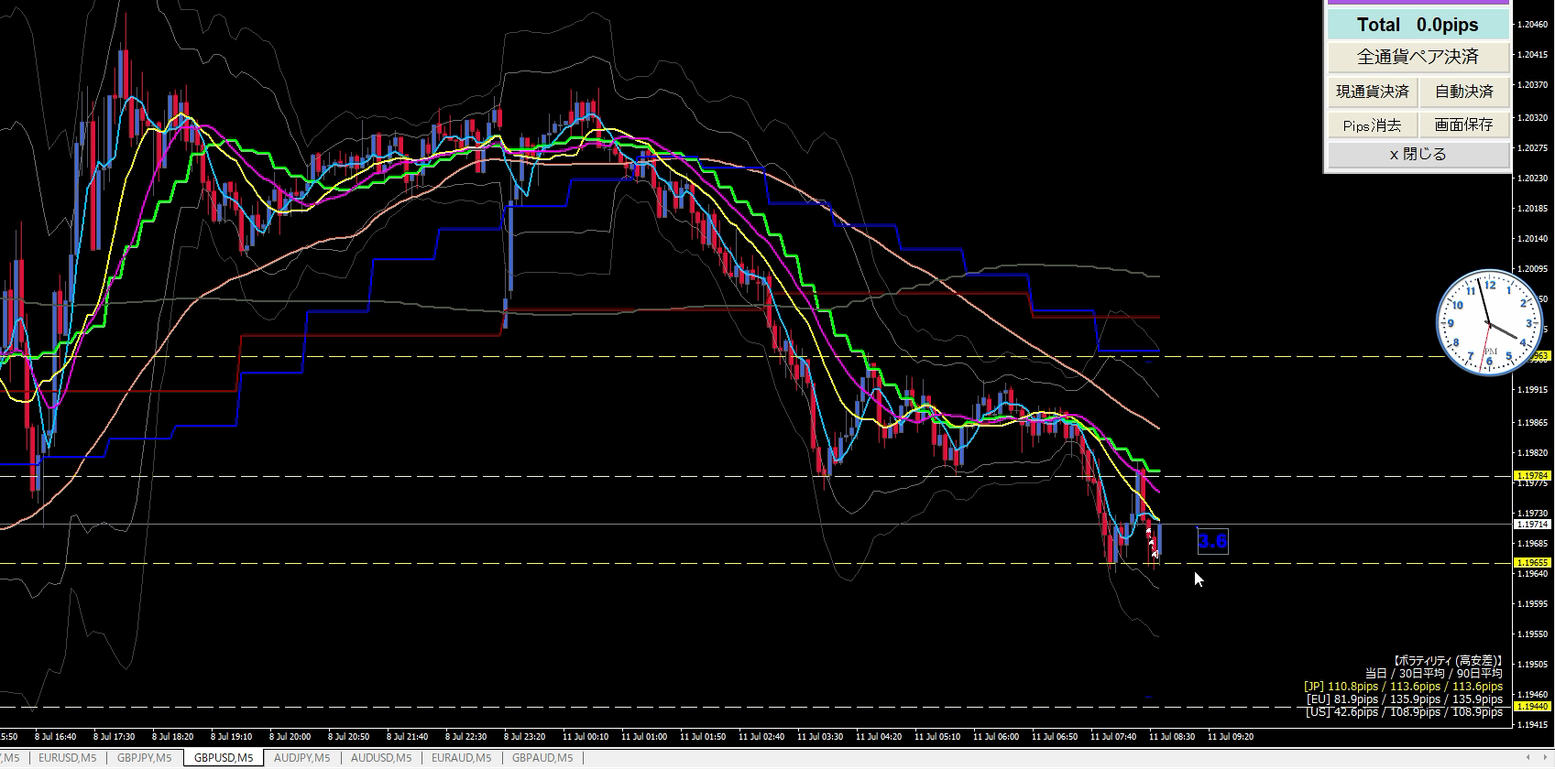
Task: Click the 11 Jul 09:20 time label
Action: pyautogui.click(x=1230, y=736)
